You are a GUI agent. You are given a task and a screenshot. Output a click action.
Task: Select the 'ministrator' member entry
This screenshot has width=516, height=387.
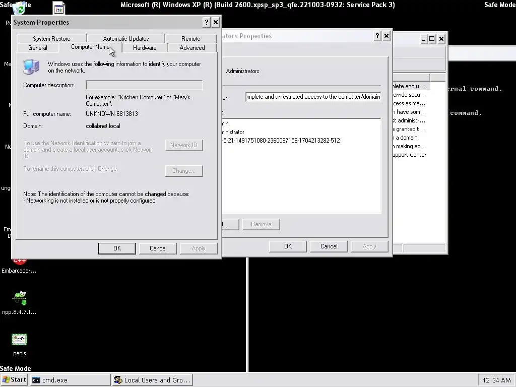(x=233, y=132)
